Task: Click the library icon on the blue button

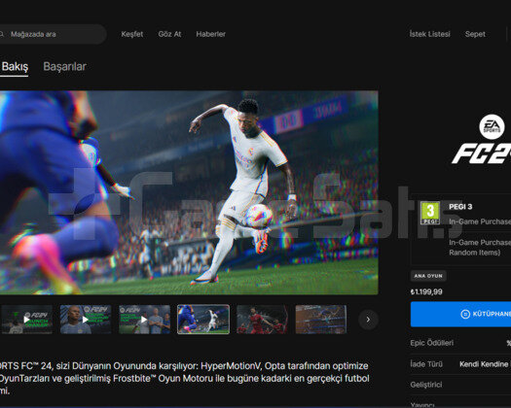Action: [465, 314]
